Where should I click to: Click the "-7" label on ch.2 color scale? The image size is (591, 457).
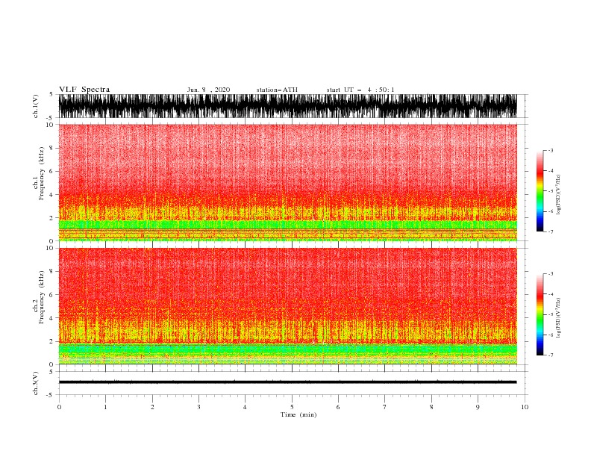pyautogui.click(x=550, y=355)
